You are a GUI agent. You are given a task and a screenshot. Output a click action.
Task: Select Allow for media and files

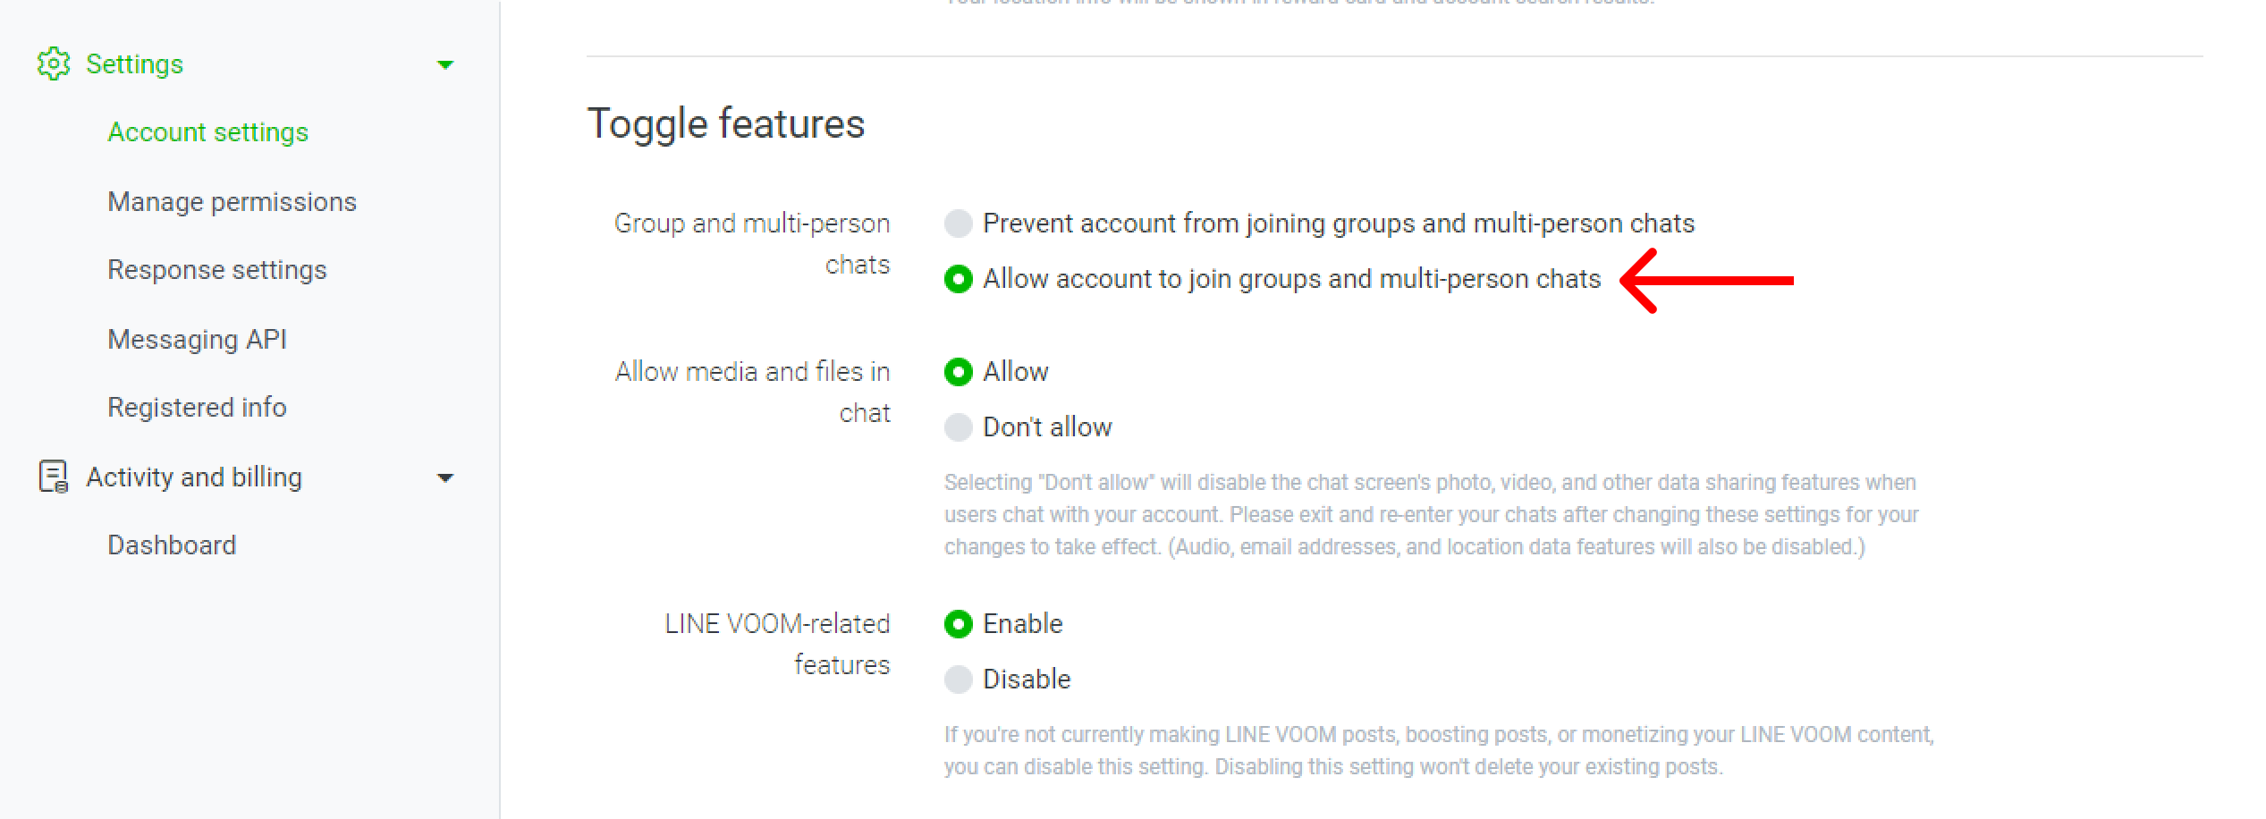click(x=959, y=372)
